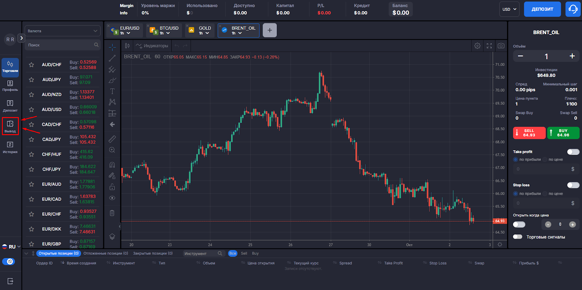Switch to the GOLD chart tab

(200, 31)
